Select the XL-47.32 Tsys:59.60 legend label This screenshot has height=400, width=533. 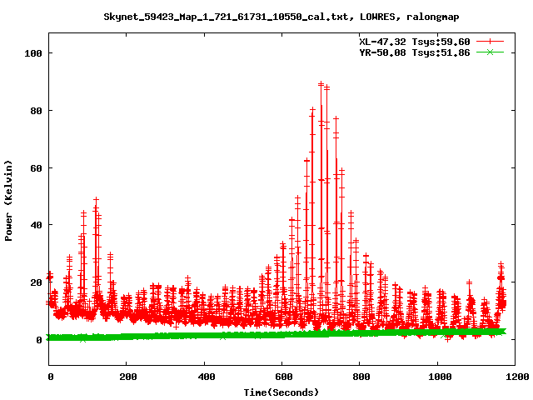point(415,42)
